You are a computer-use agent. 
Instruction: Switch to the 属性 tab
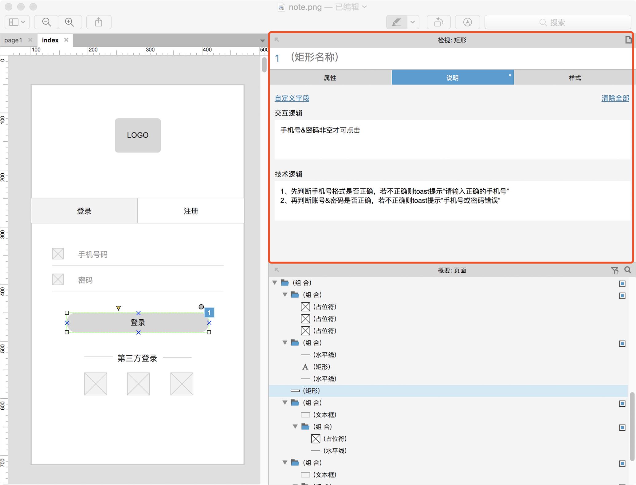[x=330, y=78]
